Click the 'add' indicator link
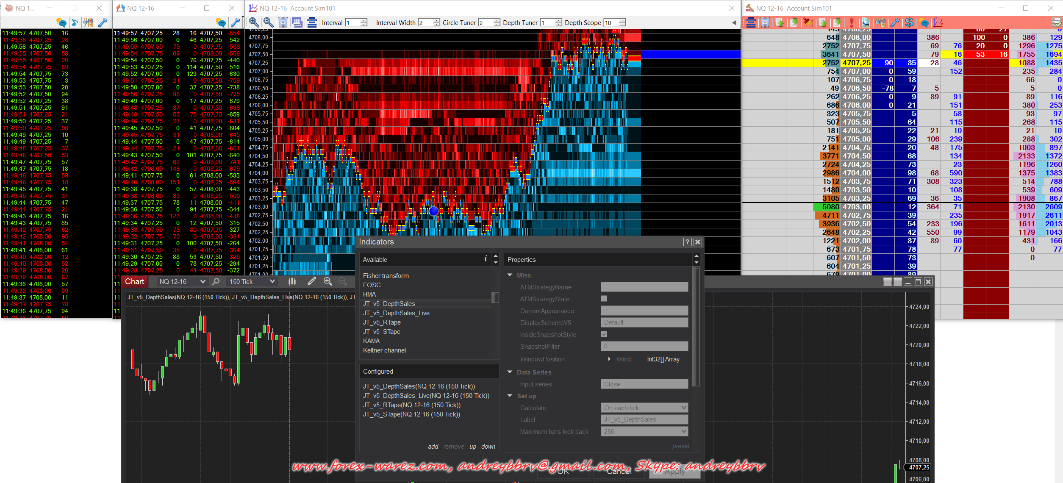1063x483 pixels. tap(433, 447)
